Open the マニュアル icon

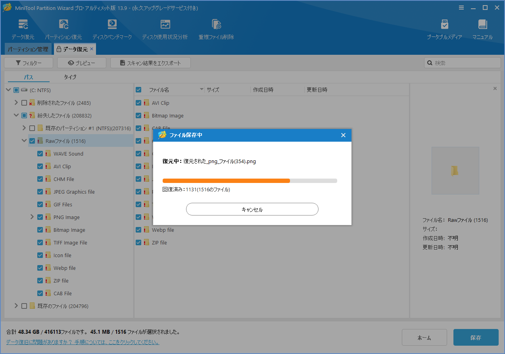pyautogui.click(x=482, y=25)
